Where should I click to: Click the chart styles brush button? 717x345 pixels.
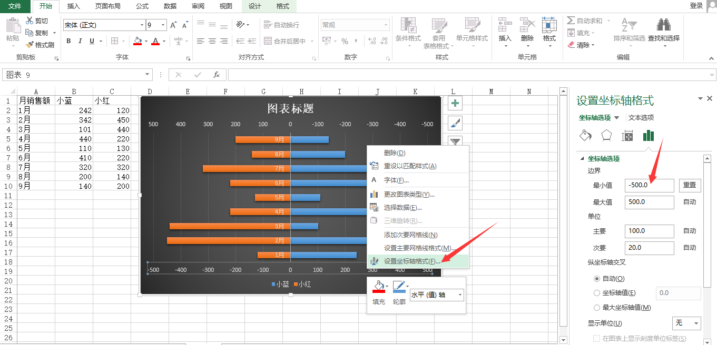[455, 123]
